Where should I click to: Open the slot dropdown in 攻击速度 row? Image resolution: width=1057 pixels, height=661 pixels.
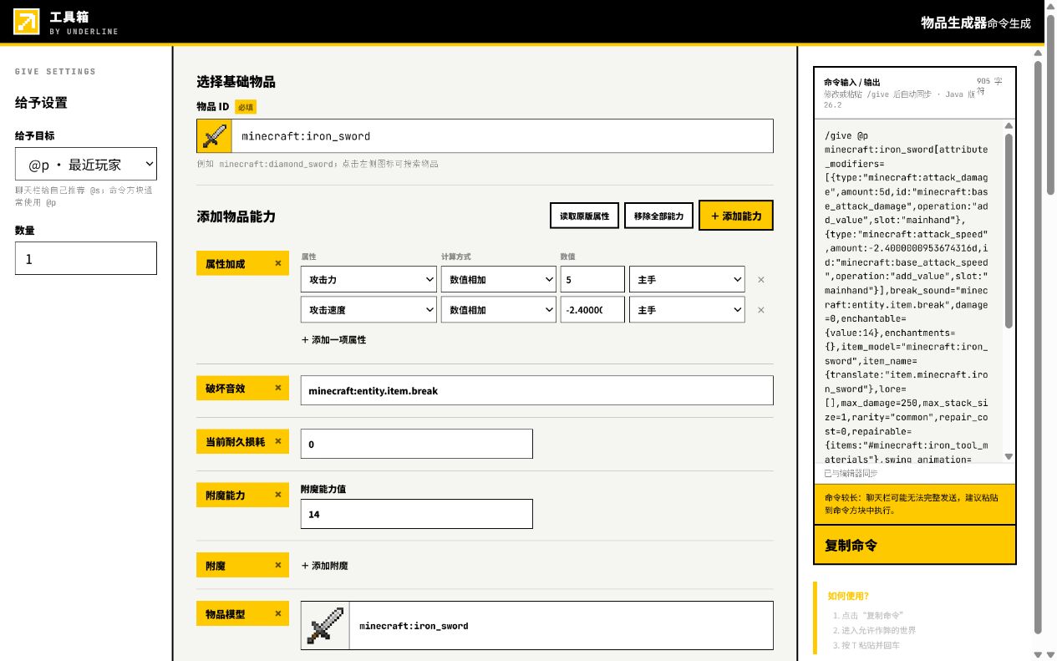[x=687, y=310]
